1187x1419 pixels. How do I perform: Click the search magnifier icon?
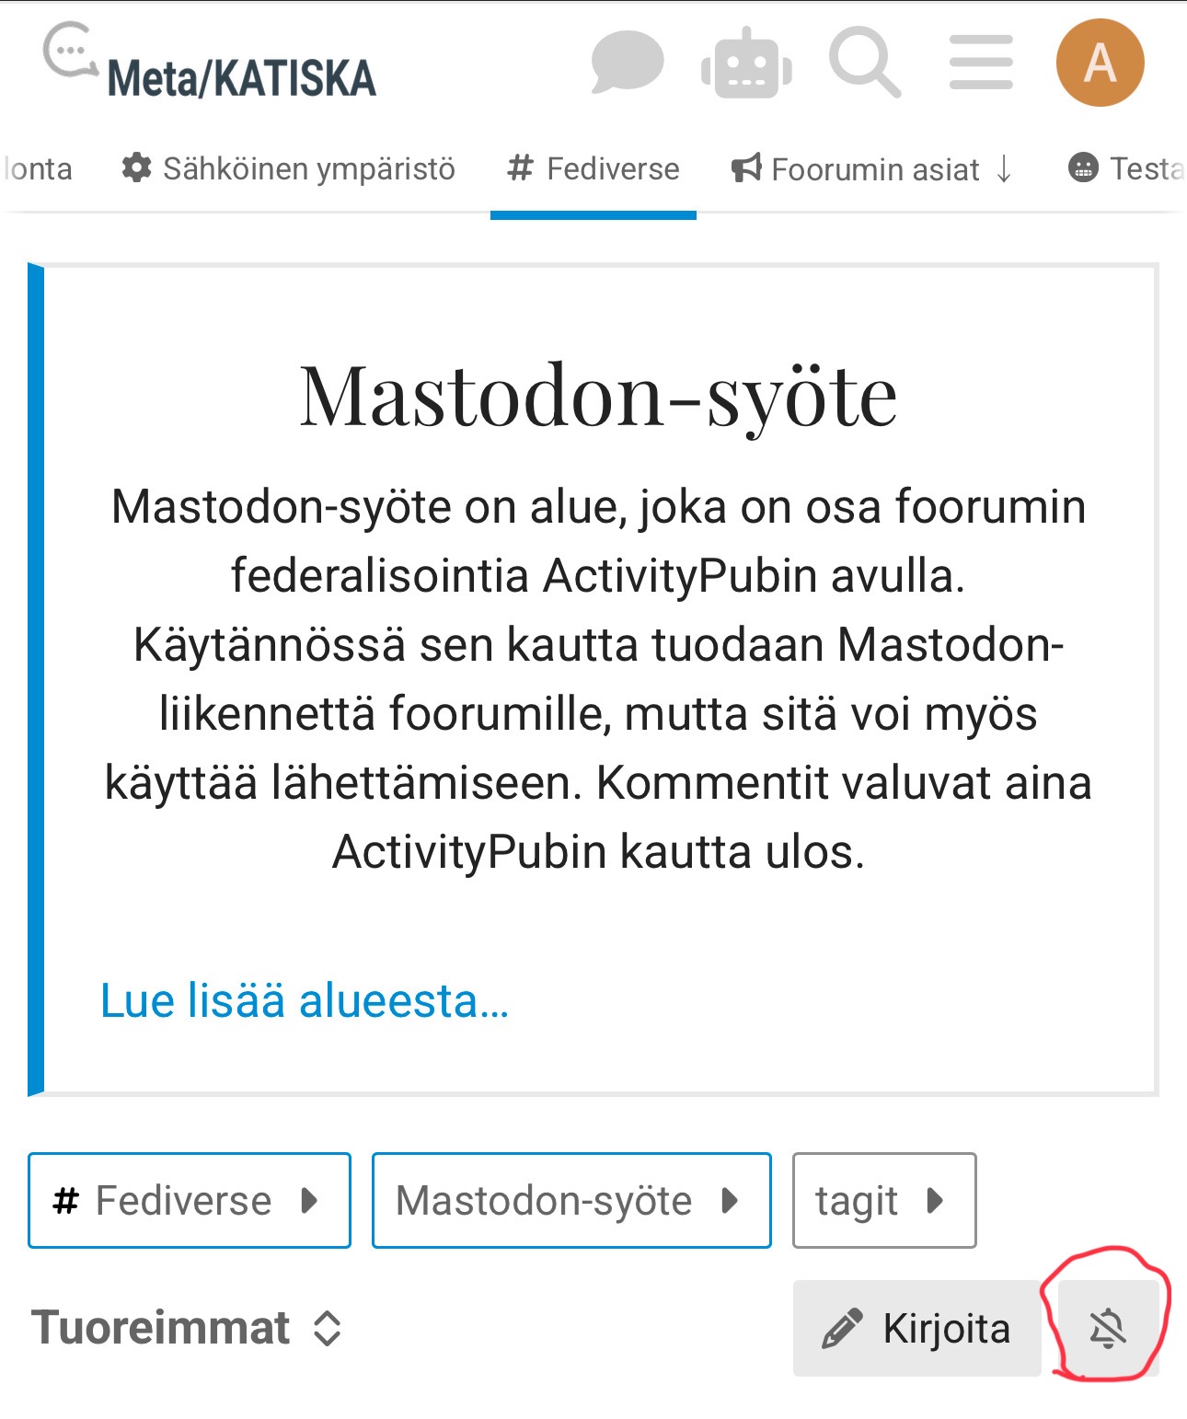point(864,63)
